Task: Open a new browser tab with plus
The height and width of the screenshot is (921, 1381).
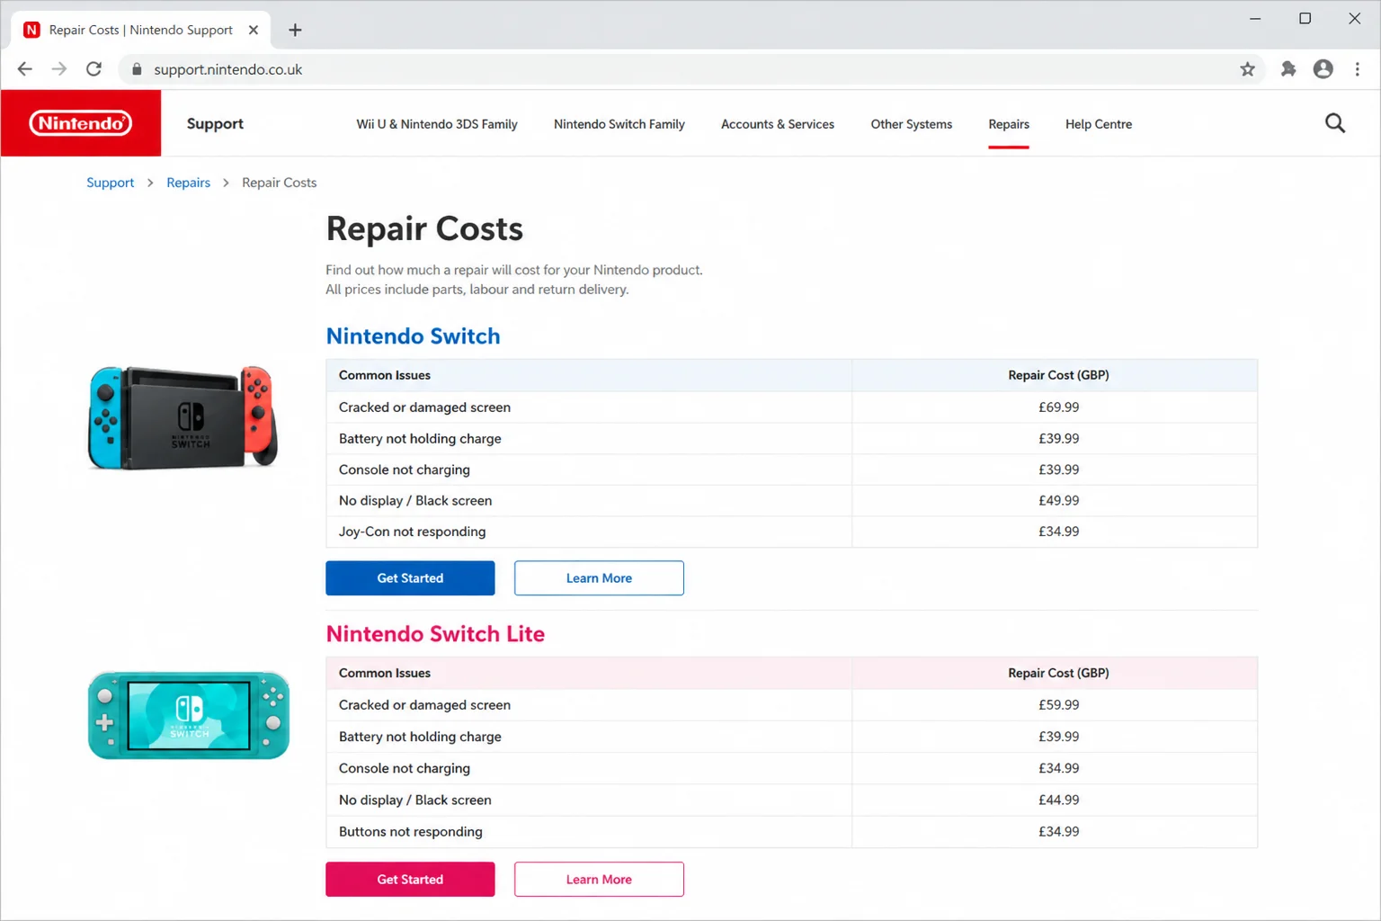Action: 295,30
